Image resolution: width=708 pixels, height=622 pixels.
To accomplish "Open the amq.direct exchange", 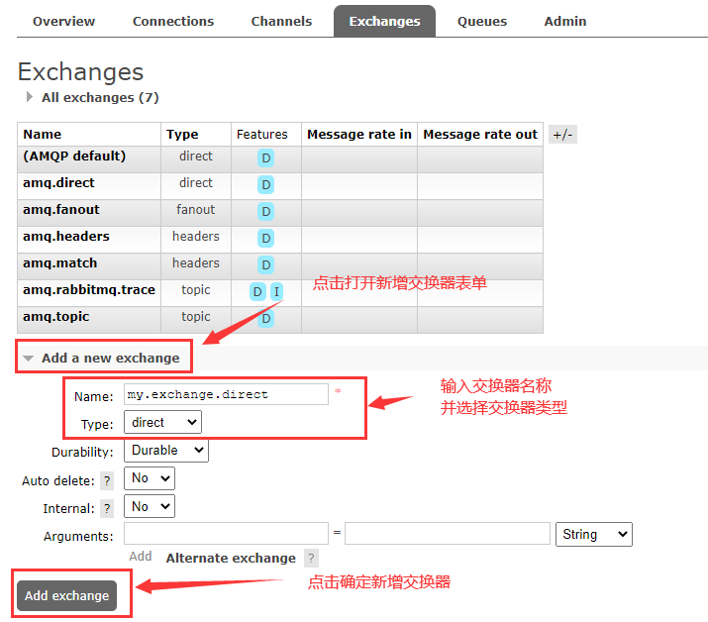I will click(58, 183).
